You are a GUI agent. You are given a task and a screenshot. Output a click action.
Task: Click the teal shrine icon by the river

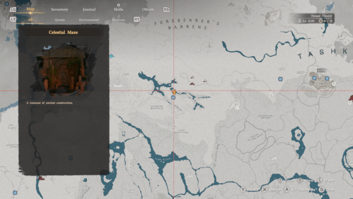pos(123,134)
